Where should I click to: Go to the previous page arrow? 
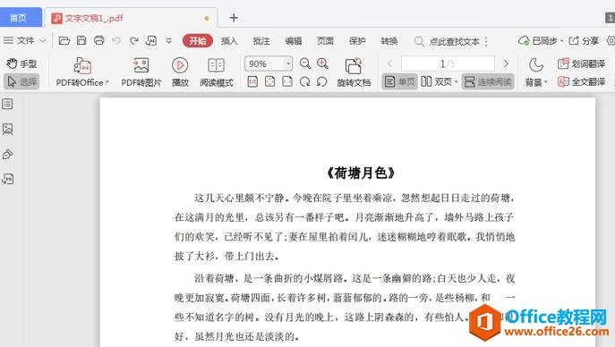point(389,63)
